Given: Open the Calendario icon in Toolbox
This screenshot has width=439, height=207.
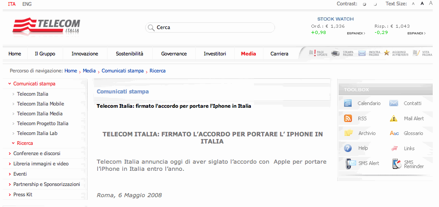Looking at the screenshot, I should [348, 103].
